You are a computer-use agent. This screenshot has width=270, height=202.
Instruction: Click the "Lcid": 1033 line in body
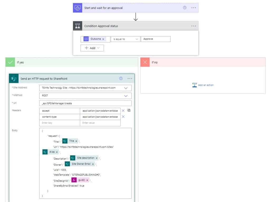pyautogui.click(x=60, y=170)
